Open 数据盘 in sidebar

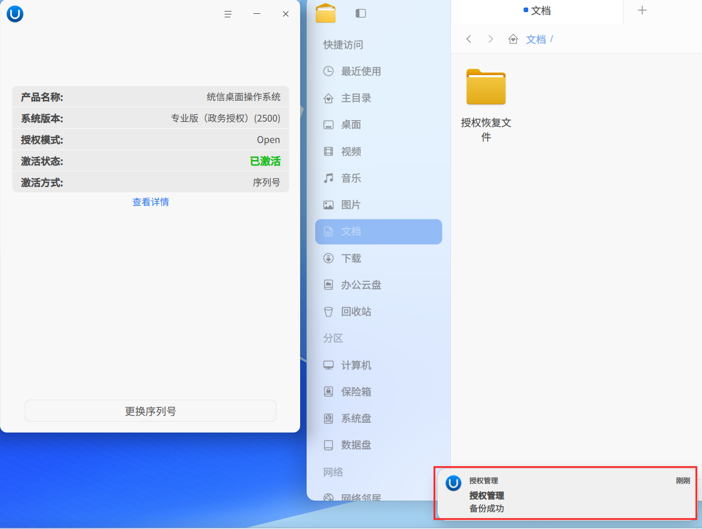click(379, 445)
